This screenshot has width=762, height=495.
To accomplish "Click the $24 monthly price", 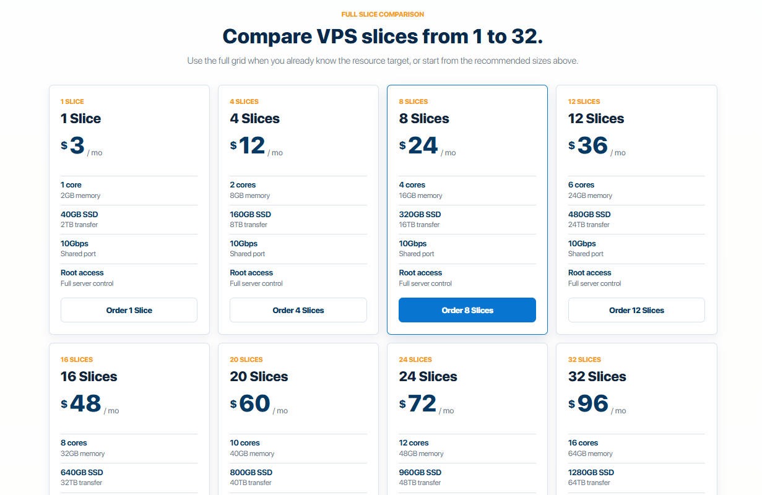I will click(x=418, y=146).
